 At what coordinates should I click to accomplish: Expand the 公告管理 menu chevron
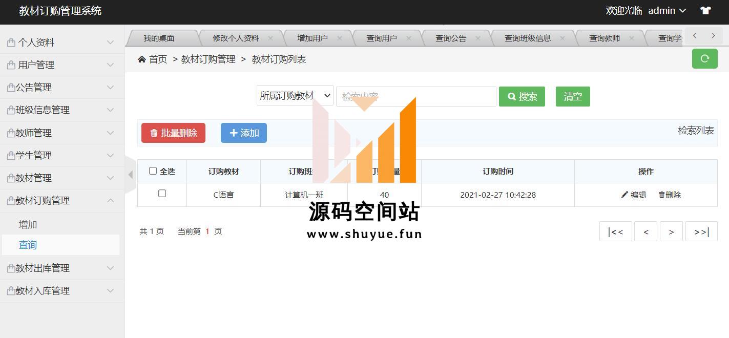point(110,88)
